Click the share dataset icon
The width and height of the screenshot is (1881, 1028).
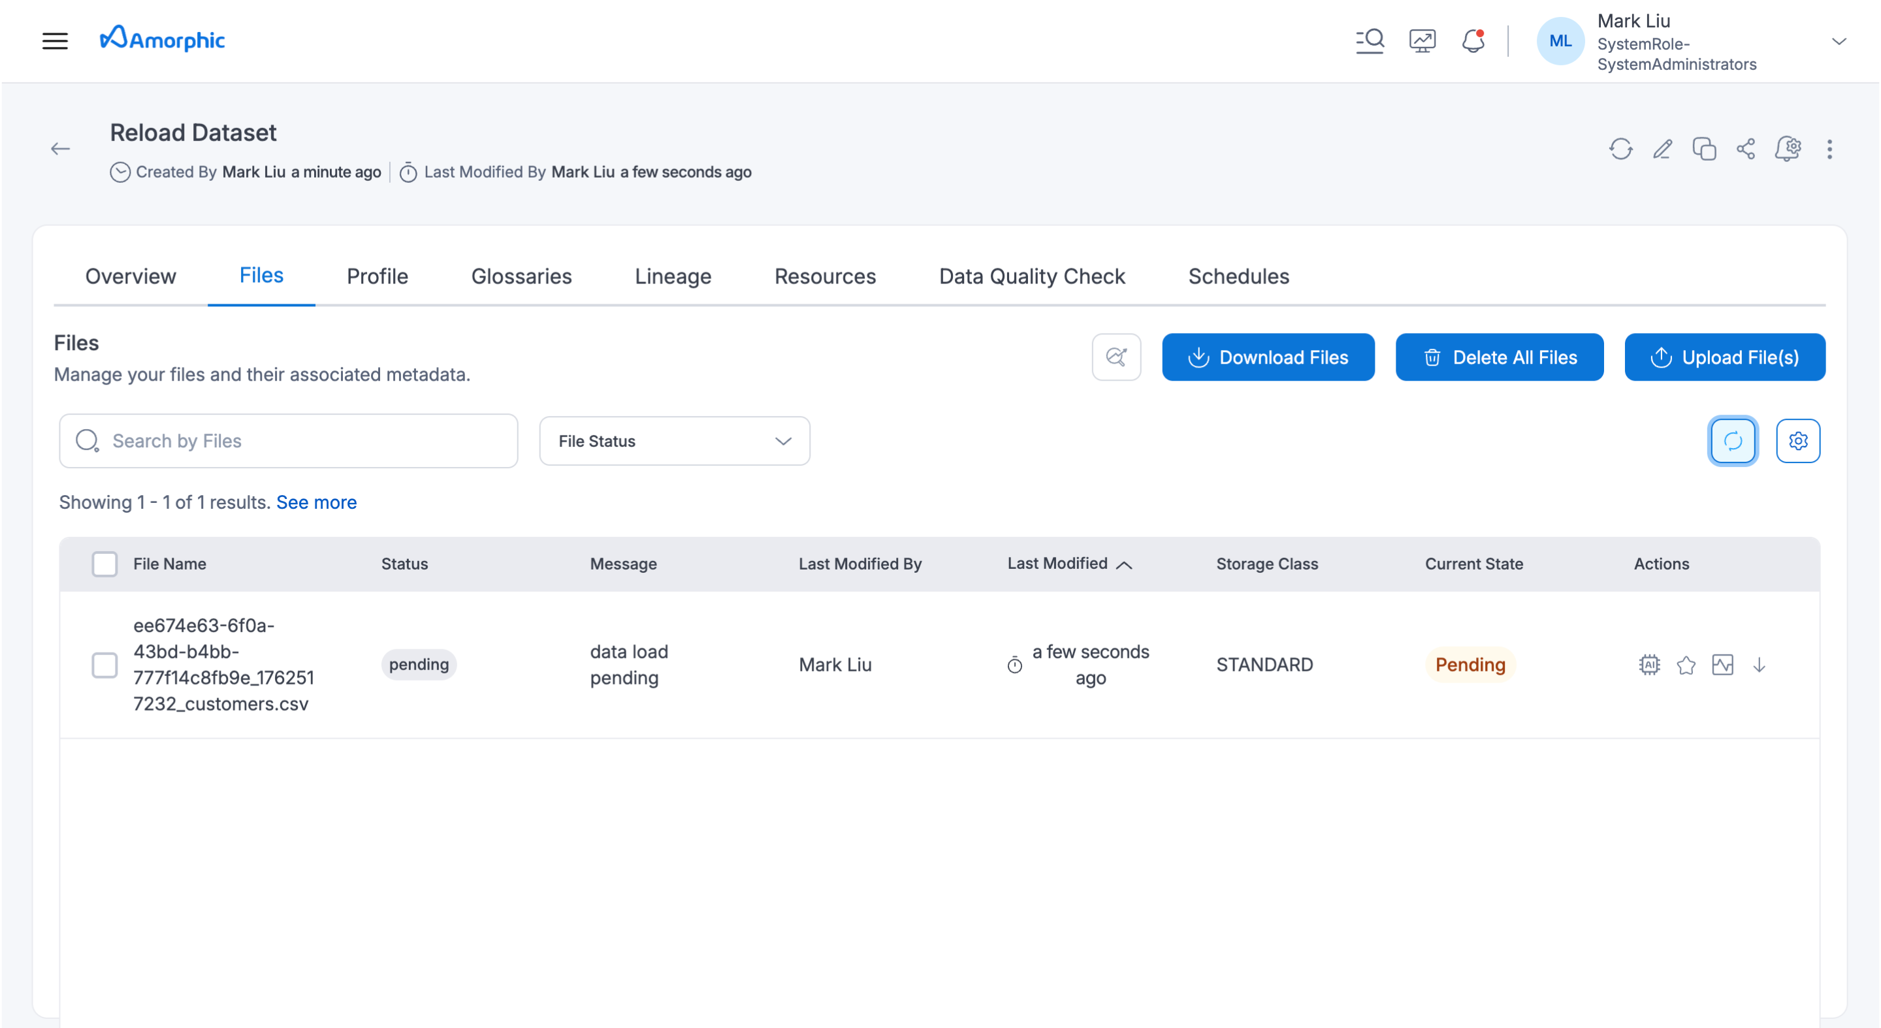click(1746, 149)
